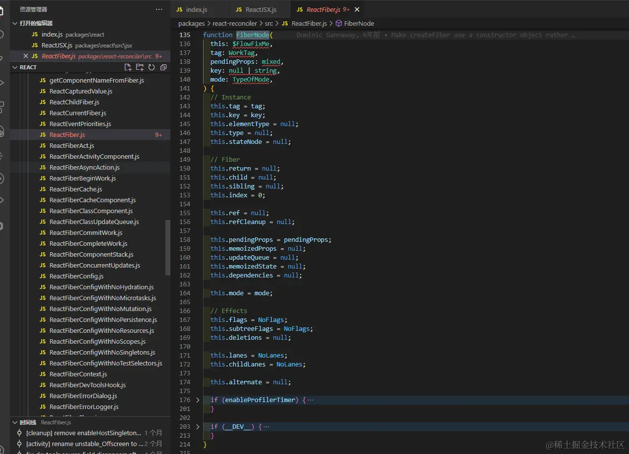Collapse all folders in the explorer
Screen dimensions: 629x454
[x=163, y=67]
